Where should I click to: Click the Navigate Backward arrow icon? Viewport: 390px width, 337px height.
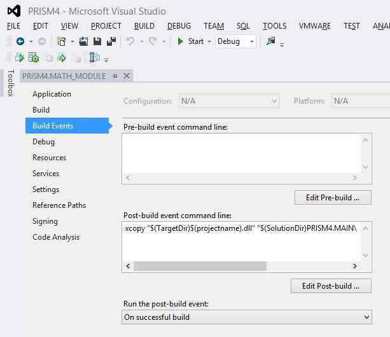pyautogui.click(x=20, y=41)
